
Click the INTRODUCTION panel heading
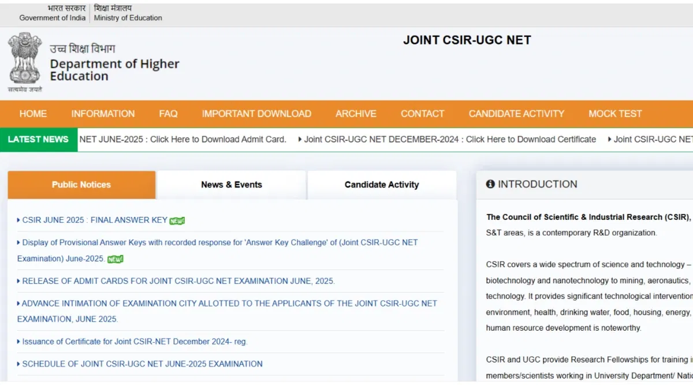tap(538, 184)
